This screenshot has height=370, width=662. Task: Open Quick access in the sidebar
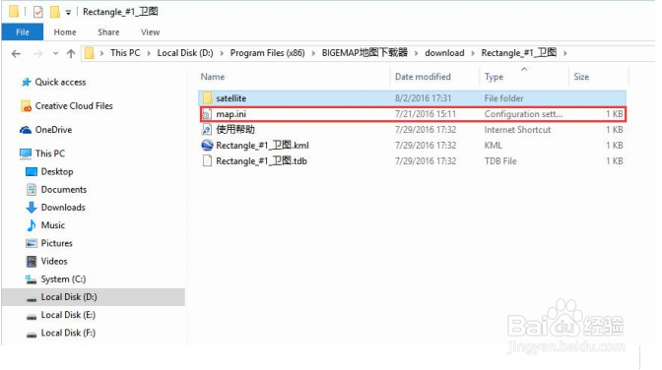point(60,83)
